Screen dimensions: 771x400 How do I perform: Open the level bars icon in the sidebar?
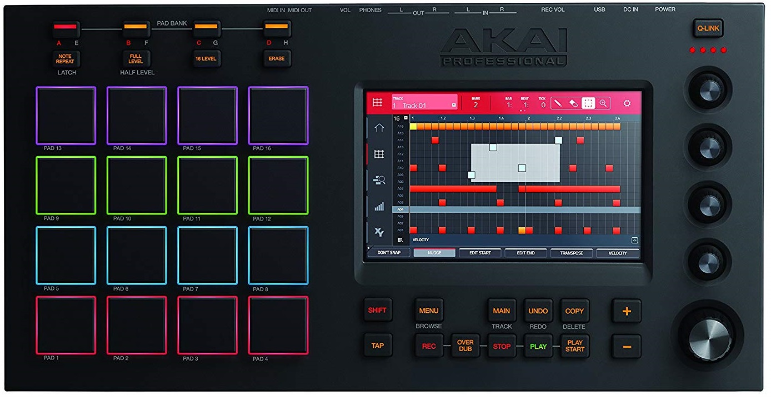[379, 207]
